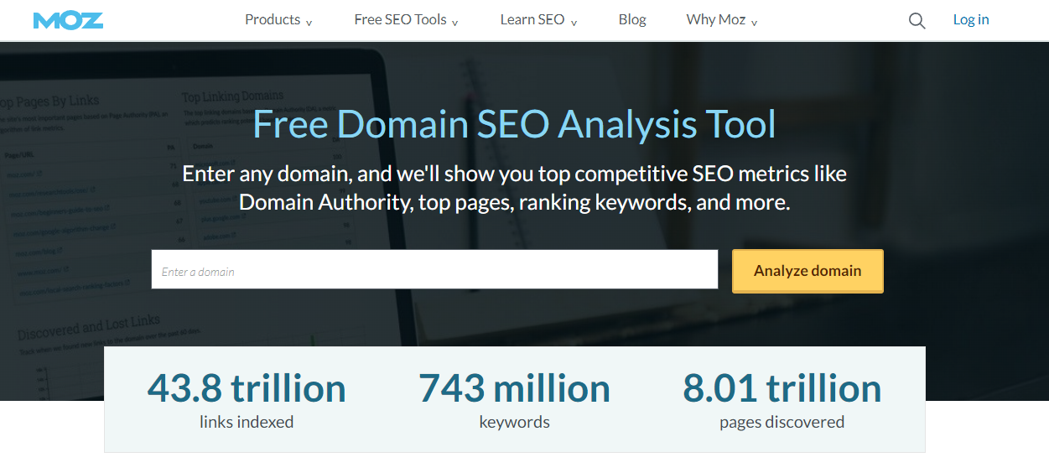Focus the Enter a domain field
1049x473 pixels.
(x=434, y=269)
